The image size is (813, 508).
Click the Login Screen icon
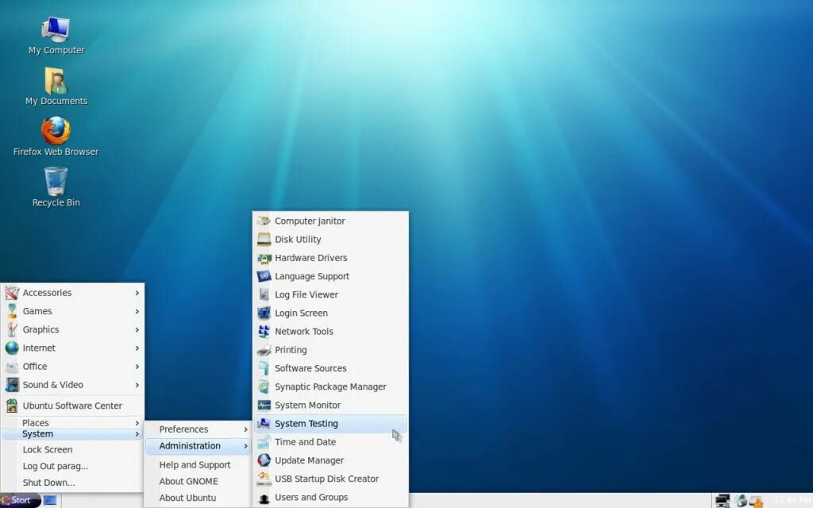click(x=264, y=313)
